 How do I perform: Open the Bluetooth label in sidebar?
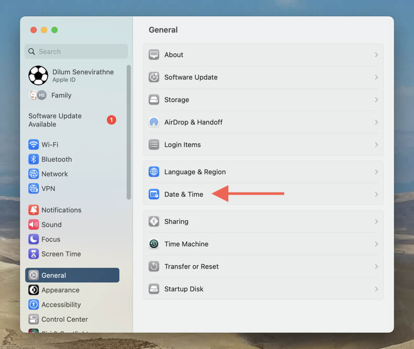(57, 159)
